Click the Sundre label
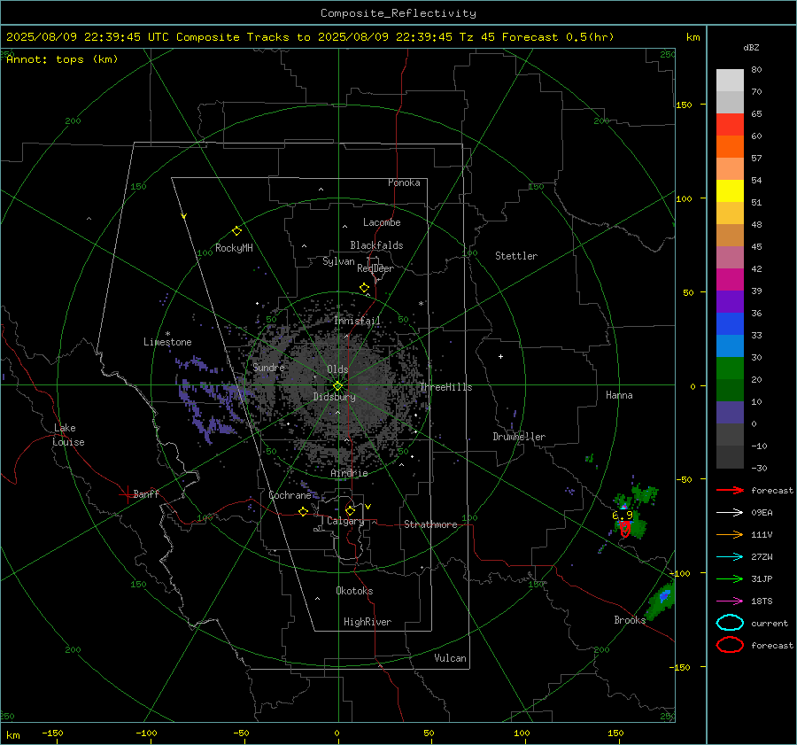 [x=268, y=367]
